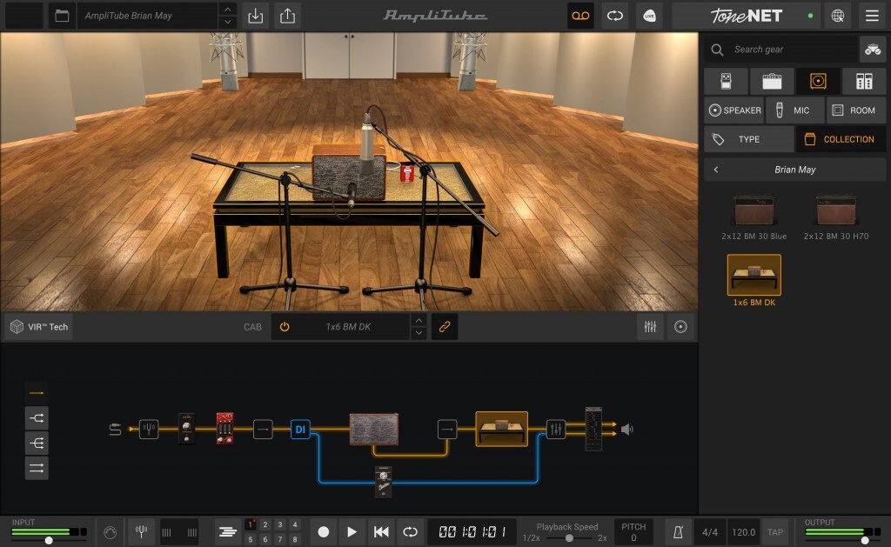Image resolution: width=891 pixels, height=547 pixels.
Task: Click the Search gear field
Action: pos(780,50)
